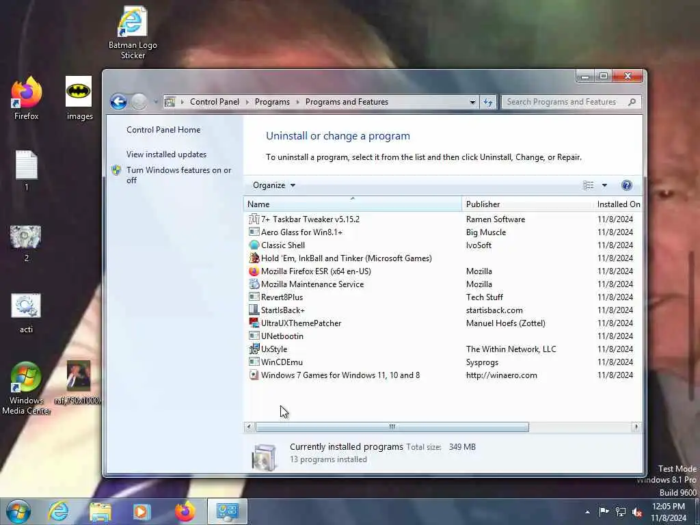
Task: Open Turn Windows features on or off
Action: tap(178, 175)
